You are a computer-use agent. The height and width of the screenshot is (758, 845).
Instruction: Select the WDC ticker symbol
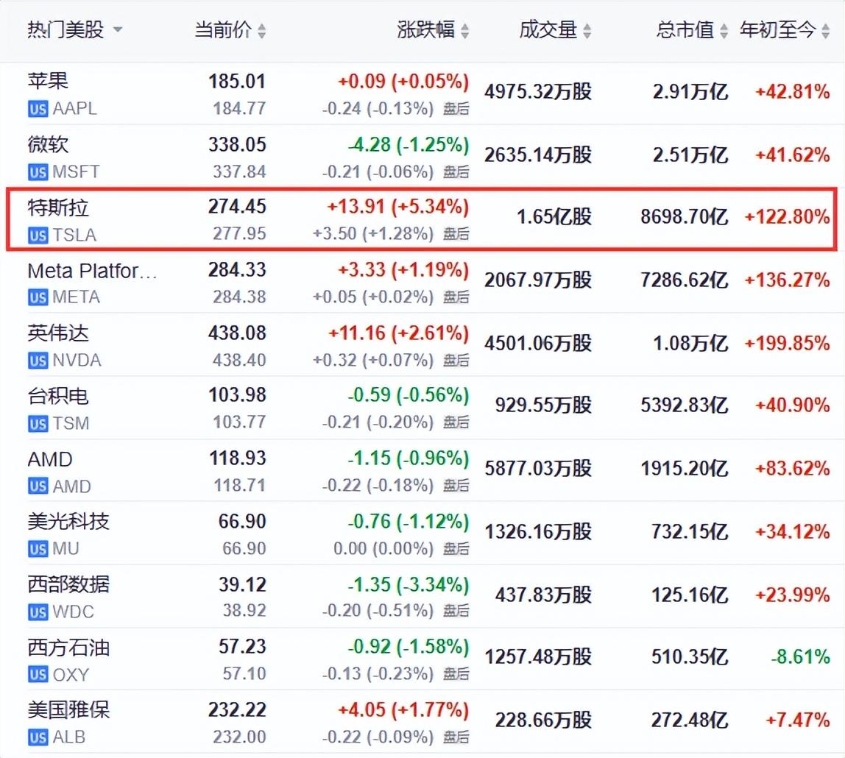coord(74,612)
